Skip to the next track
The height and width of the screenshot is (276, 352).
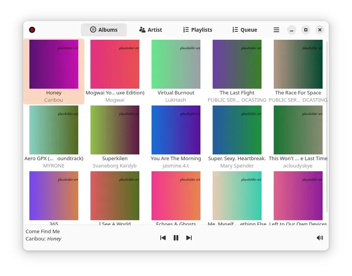(x=189, y=238)
